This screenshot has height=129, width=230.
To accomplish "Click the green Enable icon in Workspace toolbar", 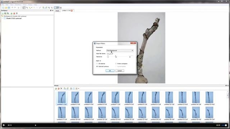I will coord(11,13).
